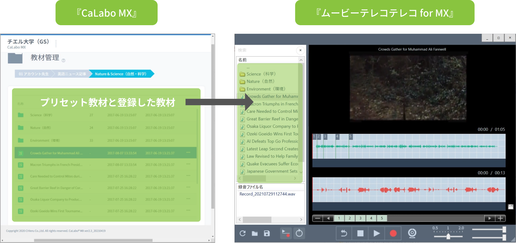Click the file list horizontal scrollbar right arrow
The width and height of the screenshot is (516, 243).
[x=295, y=178]
